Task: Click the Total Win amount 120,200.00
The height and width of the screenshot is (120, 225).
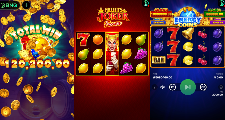Action: (37, 63)
